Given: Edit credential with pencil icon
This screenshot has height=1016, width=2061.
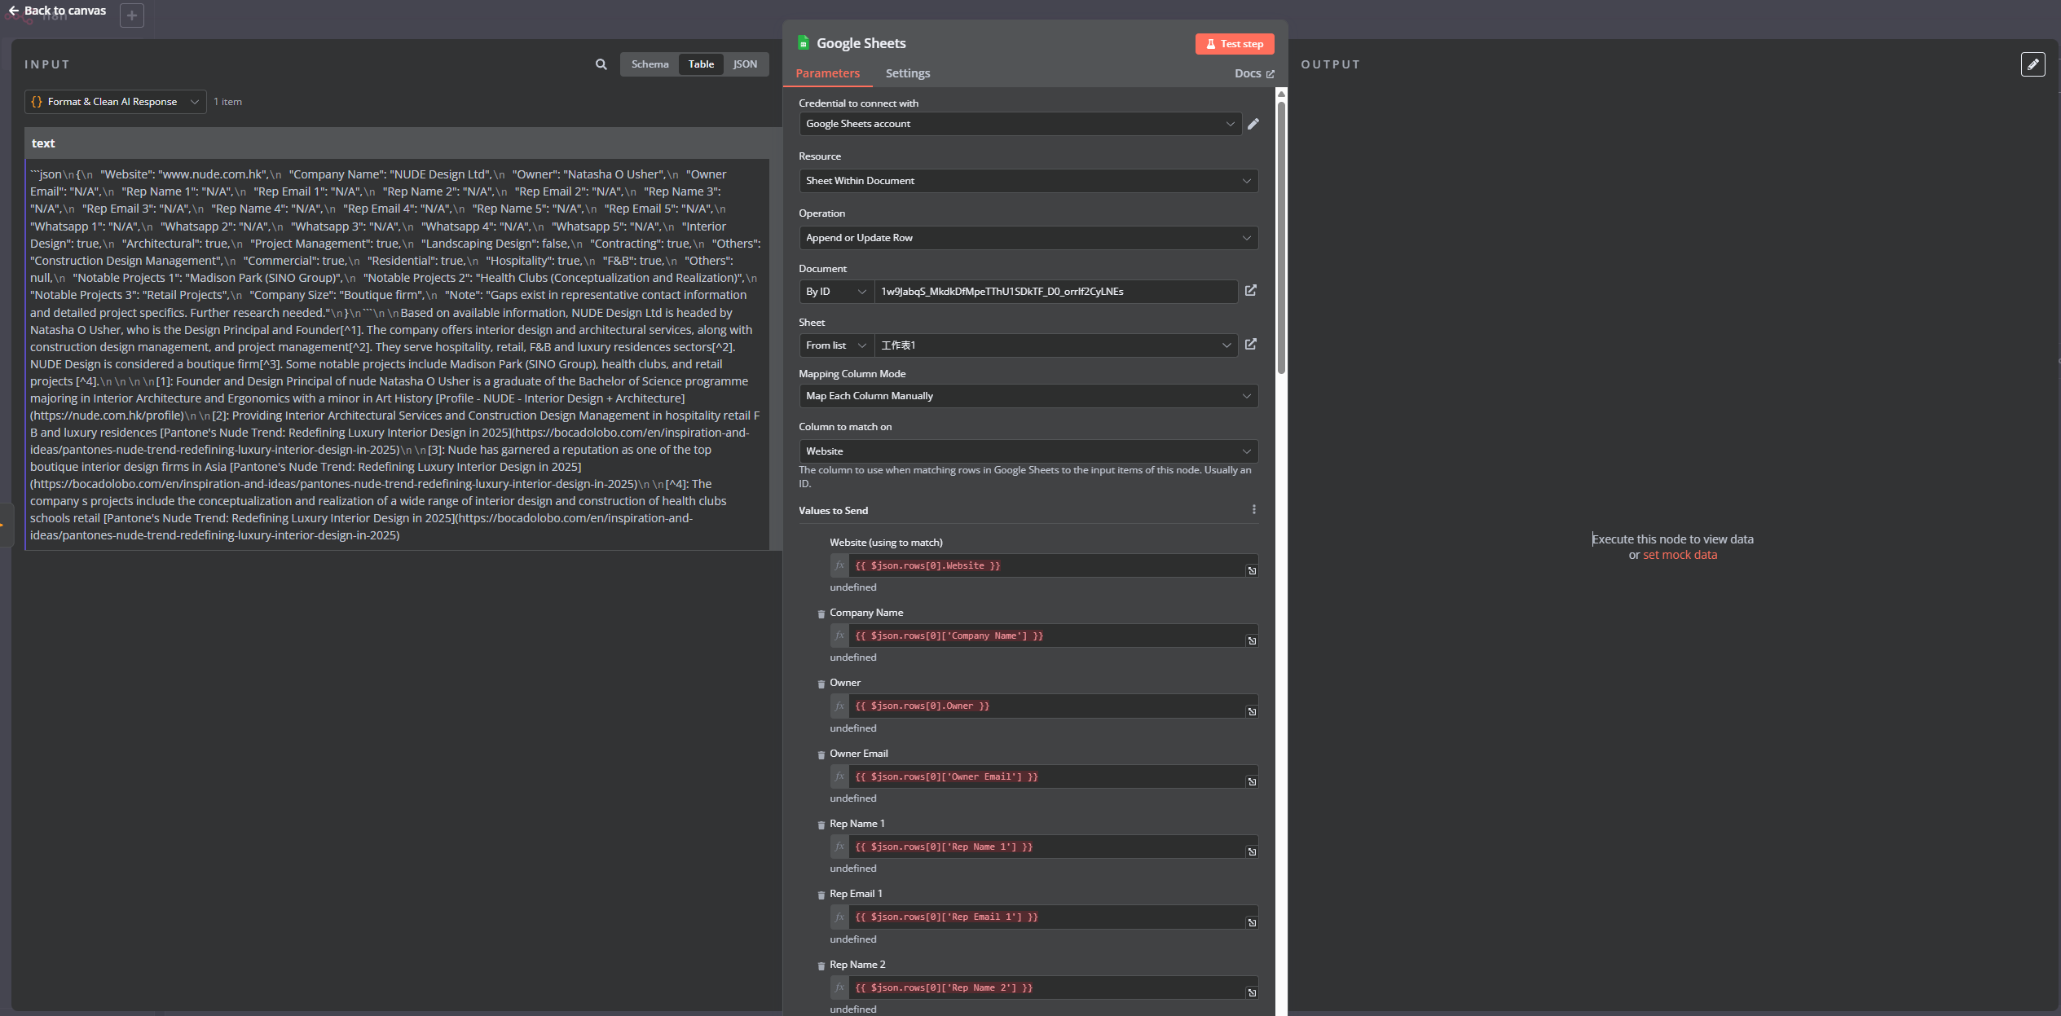Looking at the screenshot, I should 1253,124.
